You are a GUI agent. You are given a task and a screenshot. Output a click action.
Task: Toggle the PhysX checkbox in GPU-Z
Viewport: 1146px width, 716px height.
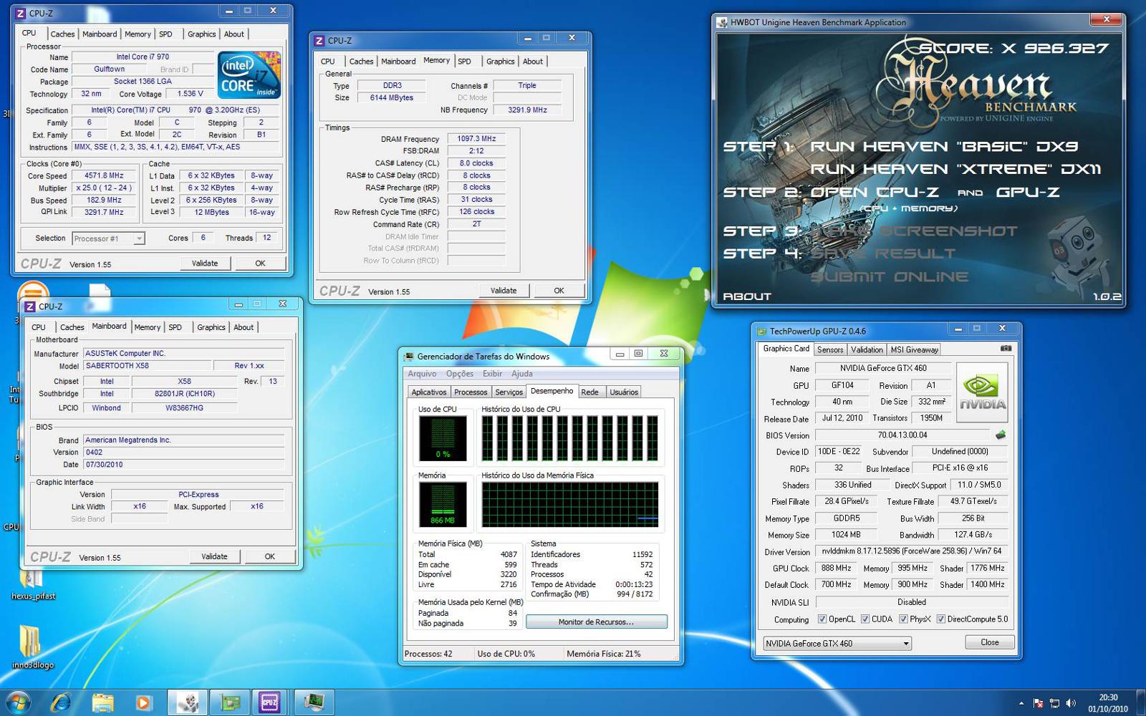pos(903,619)
